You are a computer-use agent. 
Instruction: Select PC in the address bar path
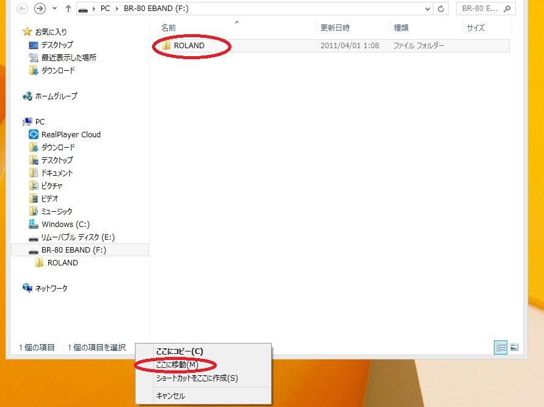pos(105,9)
